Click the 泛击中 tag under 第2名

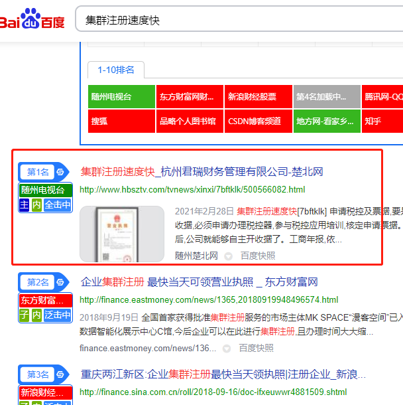click(57, 315)
